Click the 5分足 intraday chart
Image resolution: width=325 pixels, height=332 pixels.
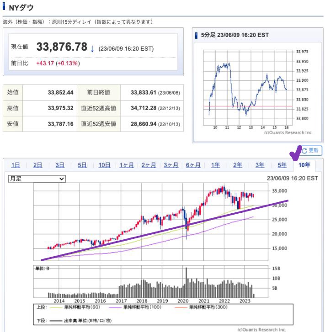pyautogui.click(x=248, y=88)
